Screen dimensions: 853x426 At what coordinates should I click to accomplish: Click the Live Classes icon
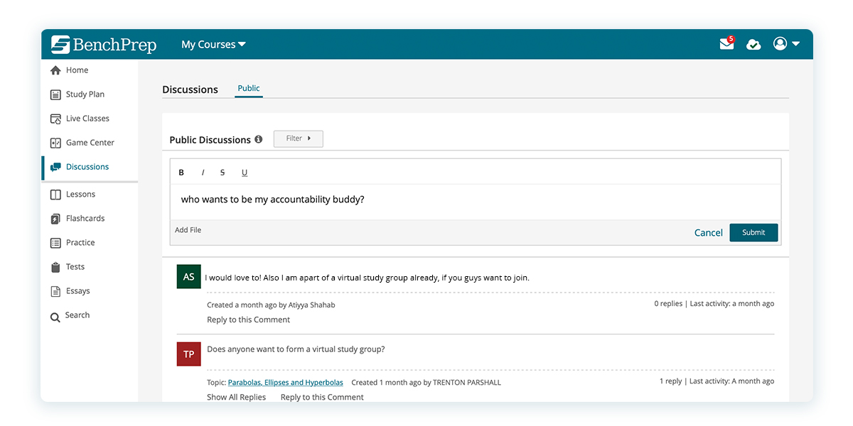coord(55,119)
